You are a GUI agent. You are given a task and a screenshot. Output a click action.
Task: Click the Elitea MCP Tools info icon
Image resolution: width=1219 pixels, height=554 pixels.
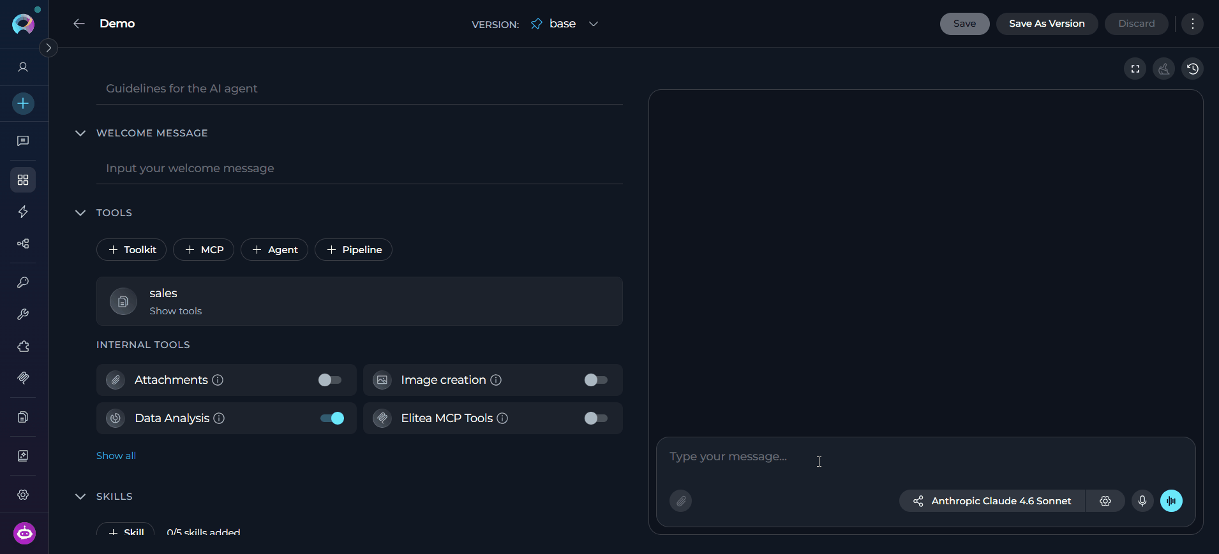coord(502,418)
